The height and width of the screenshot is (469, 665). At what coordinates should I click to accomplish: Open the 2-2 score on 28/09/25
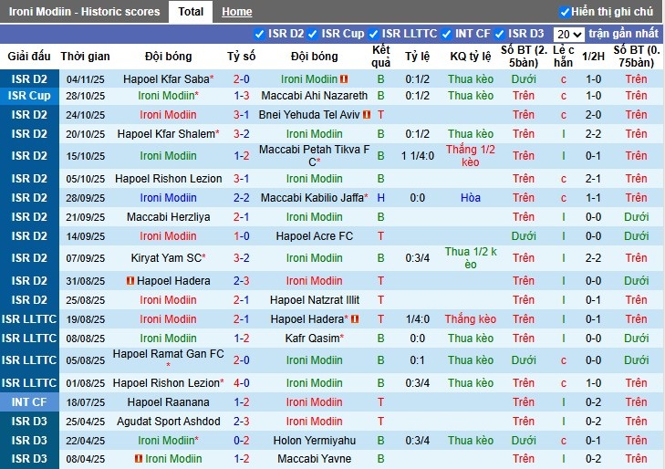pyautogui.click(x=242, y=198)
